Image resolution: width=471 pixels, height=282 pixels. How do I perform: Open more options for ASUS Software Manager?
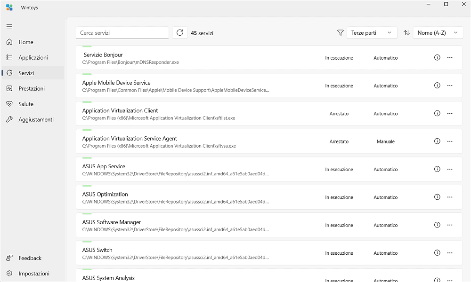coord(450,225)
